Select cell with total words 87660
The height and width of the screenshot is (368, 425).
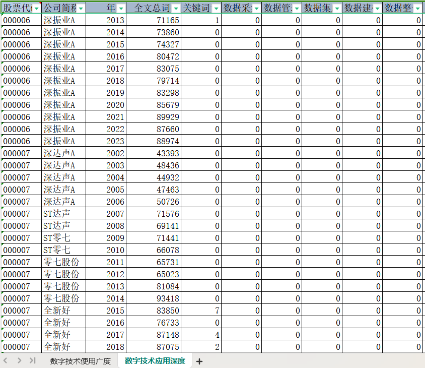point(154,129)
